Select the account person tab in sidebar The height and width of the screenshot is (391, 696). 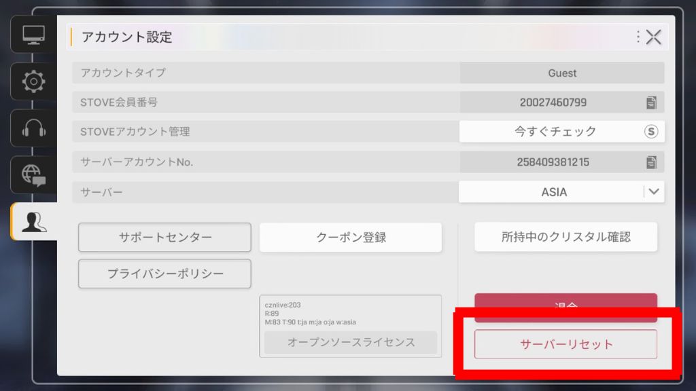[x=33, y=222]
